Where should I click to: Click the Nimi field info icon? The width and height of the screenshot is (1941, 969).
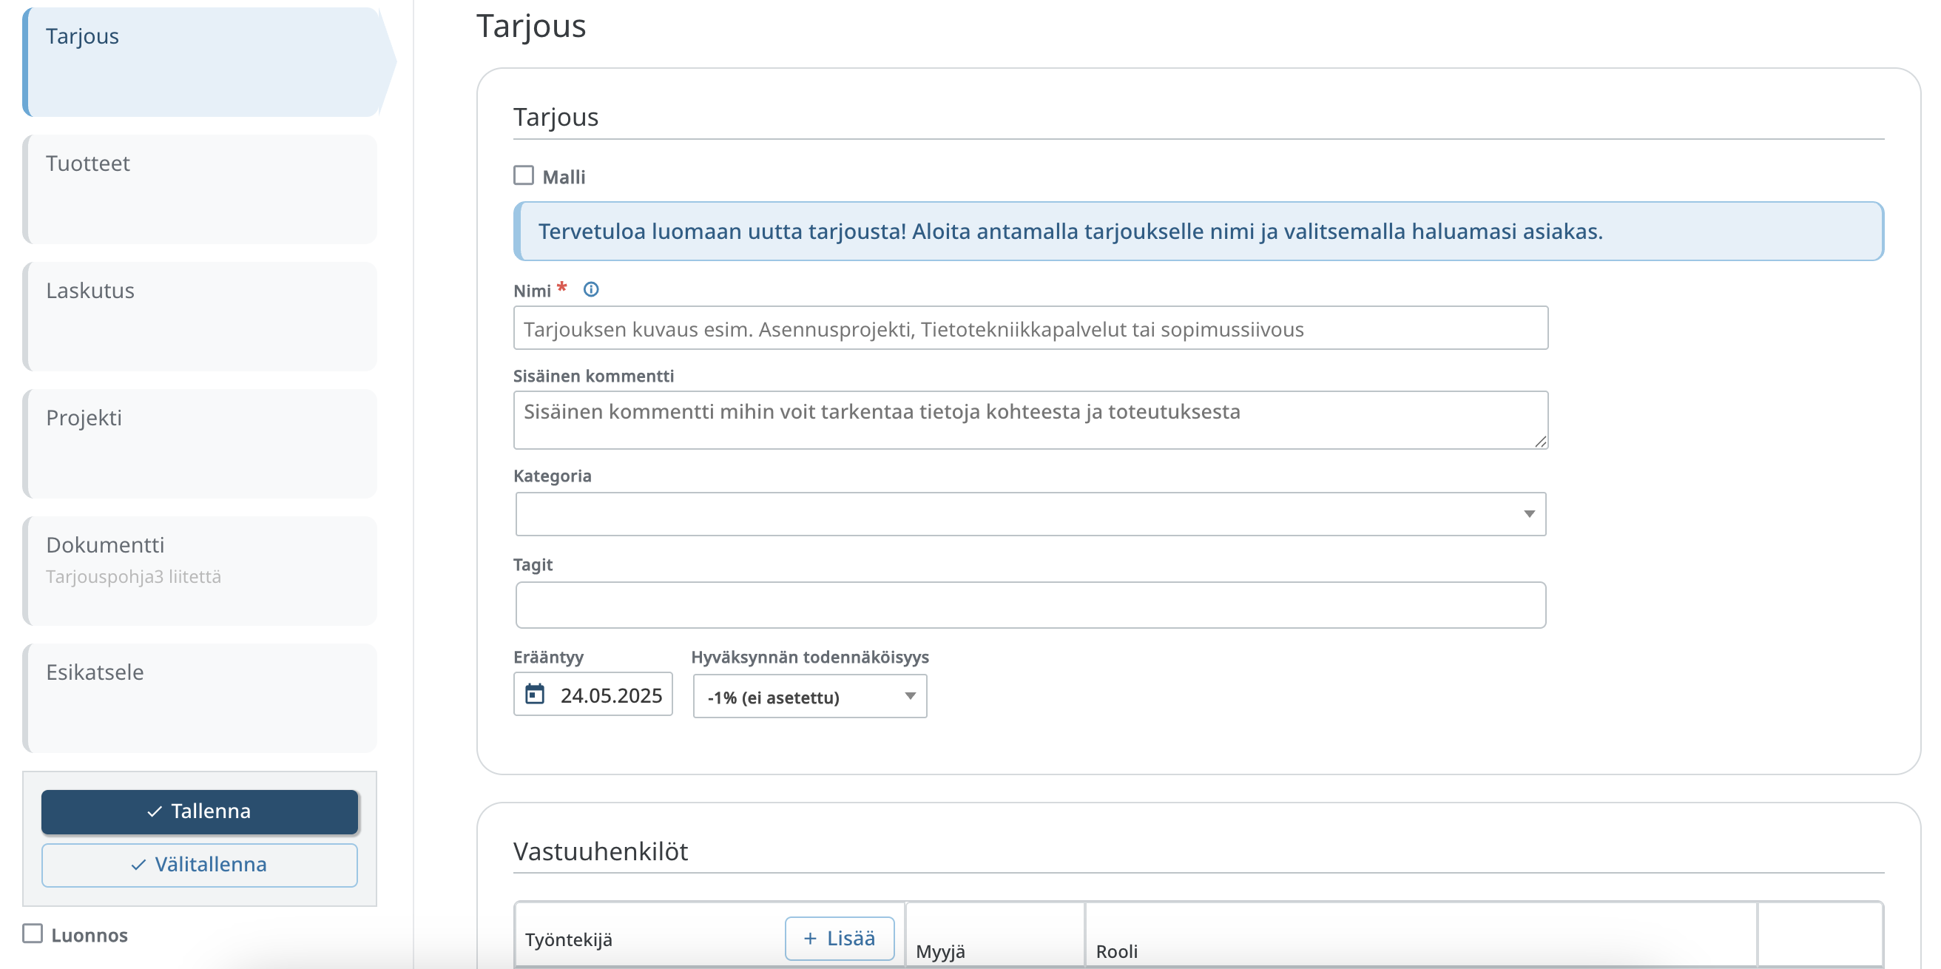point(591,289)
